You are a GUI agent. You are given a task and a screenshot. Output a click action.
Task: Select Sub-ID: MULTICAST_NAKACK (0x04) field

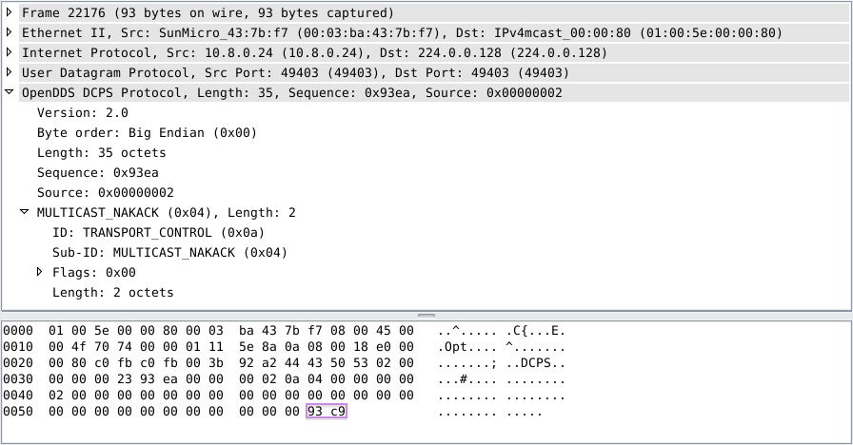(x=169, y=253)
